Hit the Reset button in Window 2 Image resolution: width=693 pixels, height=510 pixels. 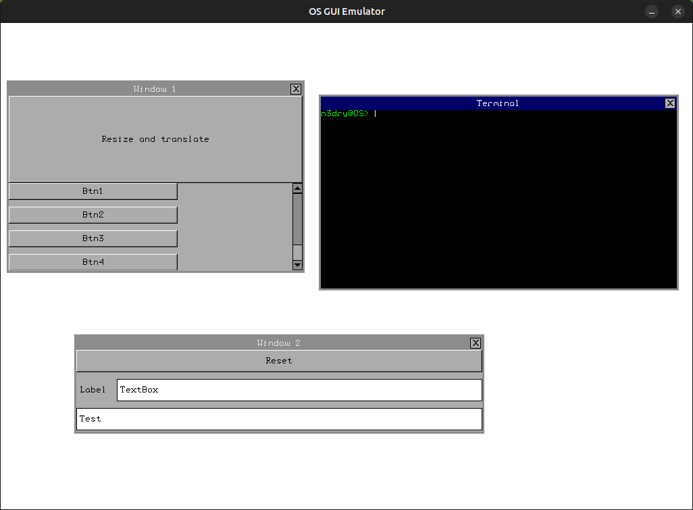279,361
